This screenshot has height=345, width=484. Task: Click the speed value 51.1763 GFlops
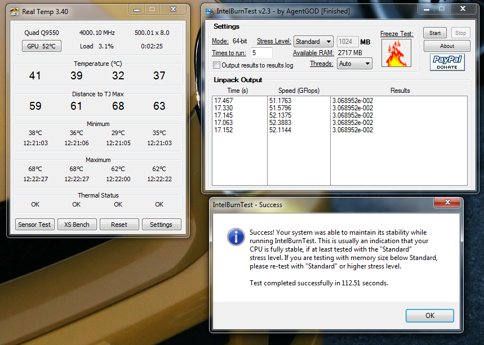280,101
